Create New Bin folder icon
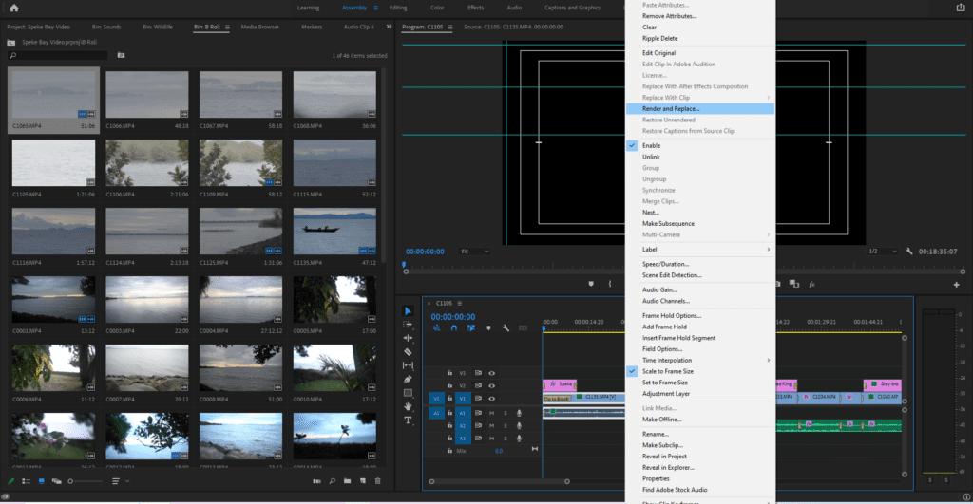The width and height of the screenshot is (973, 504). click(x=347, y=481)
